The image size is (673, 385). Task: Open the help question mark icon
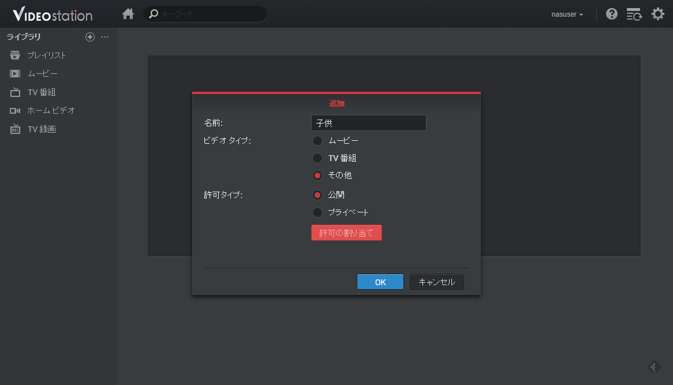tap(612, 14)
